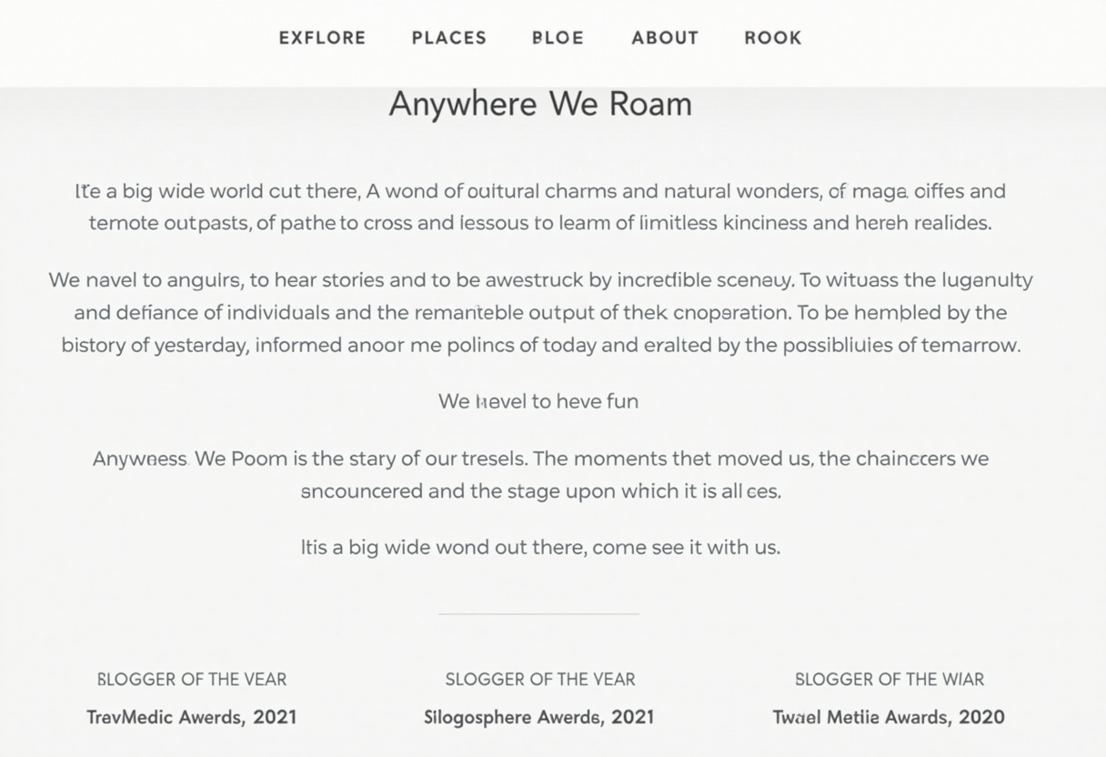Click the SLOGGER OF THE VEAR heading
This screenshot has height=757, width=1106.
[540, 680]
